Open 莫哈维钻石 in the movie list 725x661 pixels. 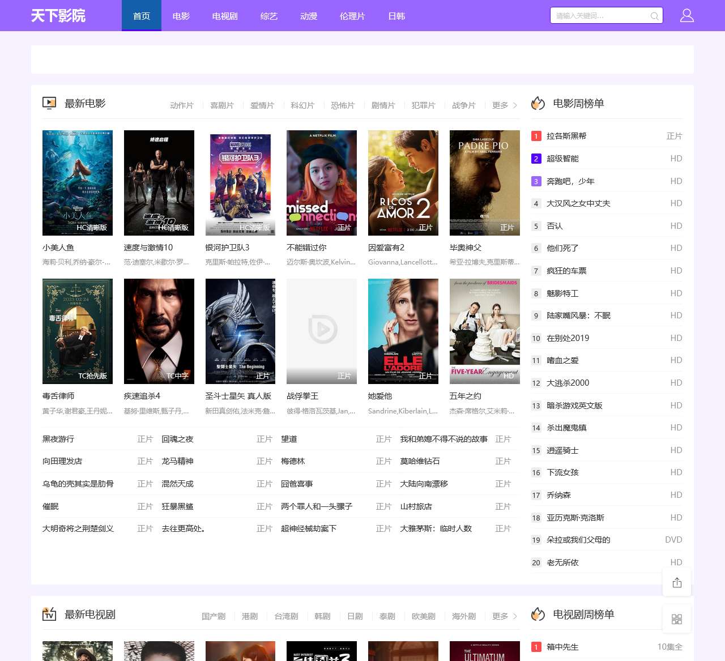point(420,461)
